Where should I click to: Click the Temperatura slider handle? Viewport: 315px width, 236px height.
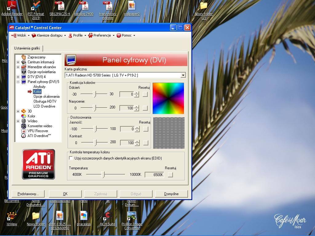103,175
